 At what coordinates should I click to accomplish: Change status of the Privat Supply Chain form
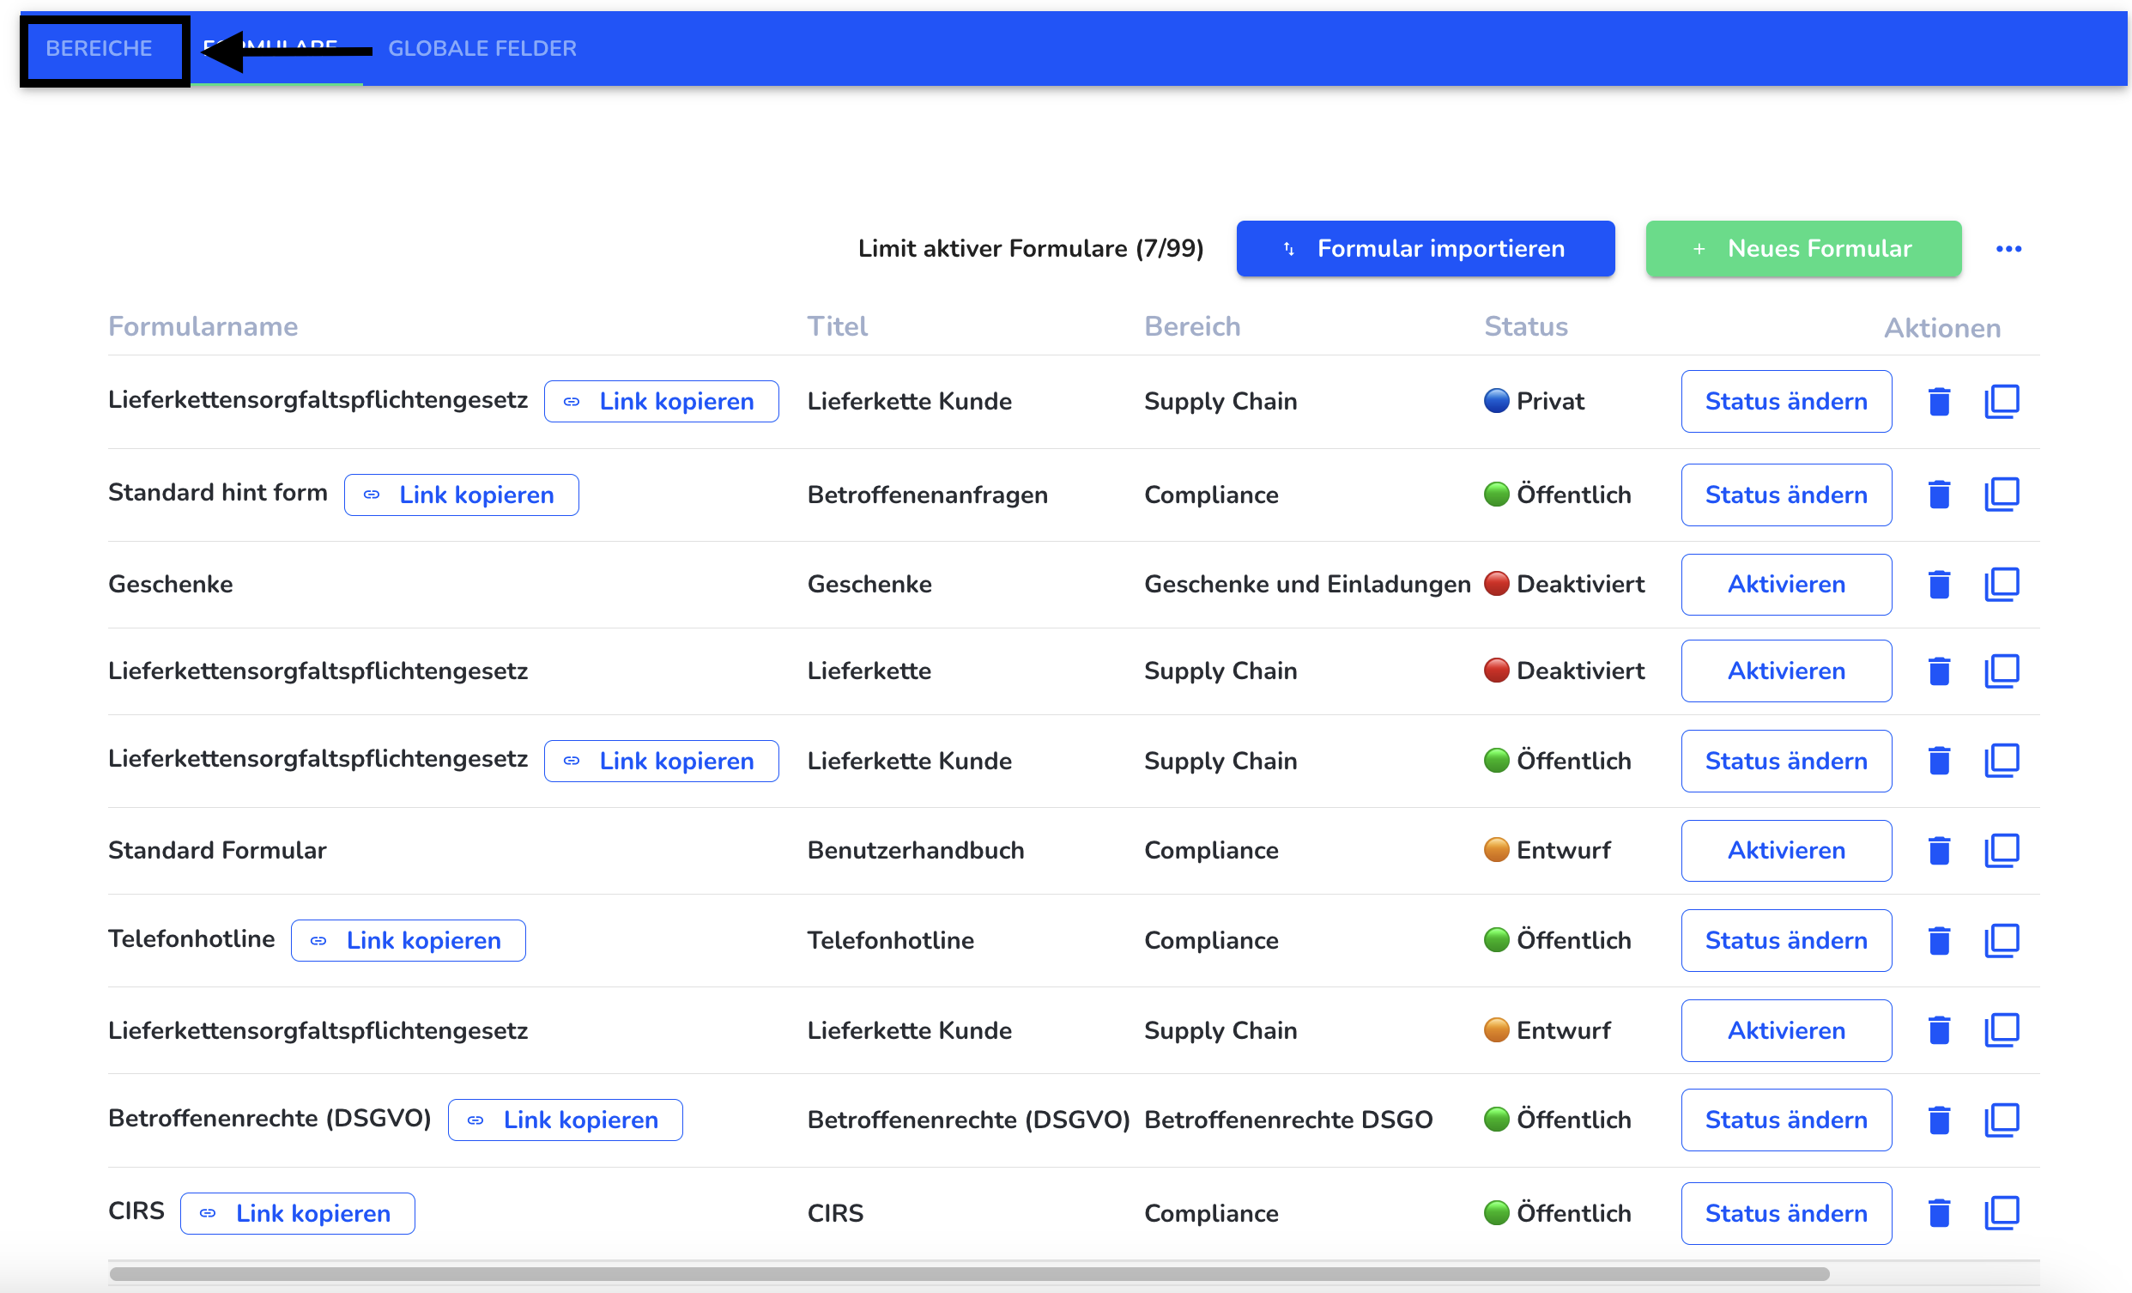pos(1786,402)
